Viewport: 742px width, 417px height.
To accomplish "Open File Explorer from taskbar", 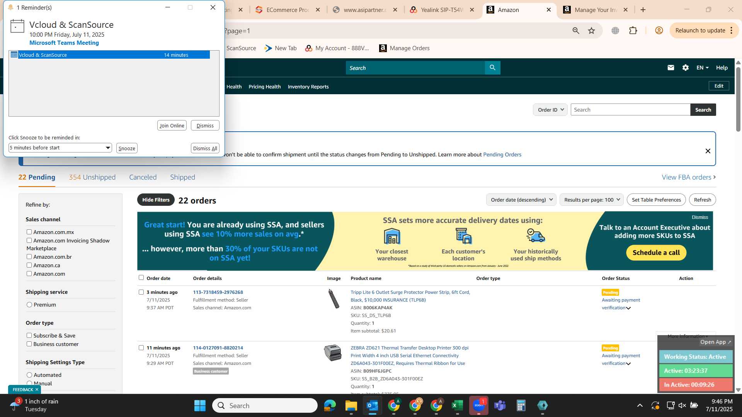I will (351, 405).
